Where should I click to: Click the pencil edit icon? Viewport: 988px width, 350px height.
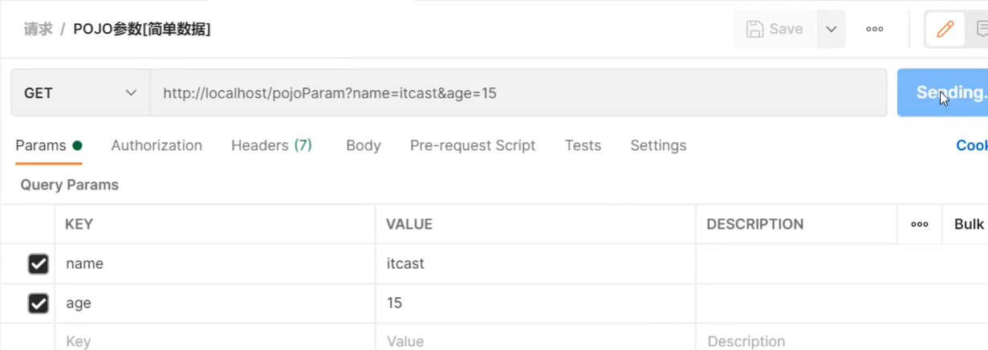[945, 29]
